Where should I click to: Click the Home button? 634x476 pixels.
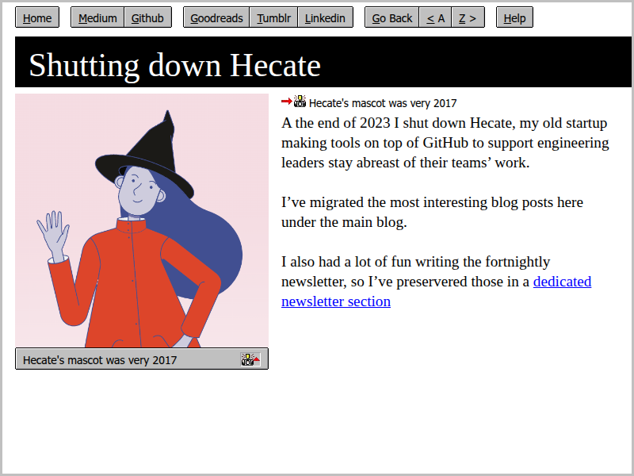[x=37, y=17]
